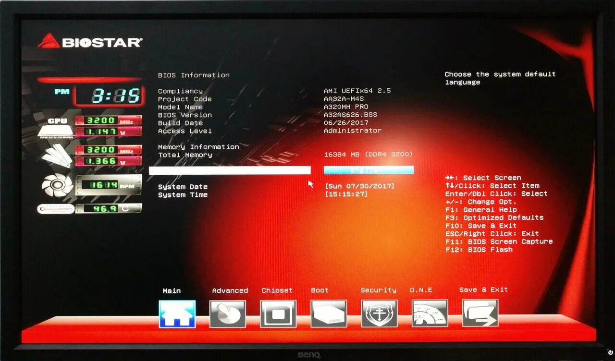Select the System Time label
Viewport: 615px width, 361px height.
coord(183,195)
